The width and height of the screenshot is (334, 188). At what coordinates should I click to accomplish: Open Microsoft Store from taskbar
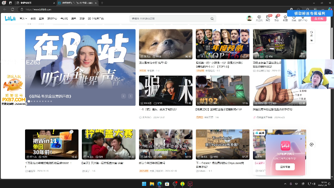click(167, 184)
